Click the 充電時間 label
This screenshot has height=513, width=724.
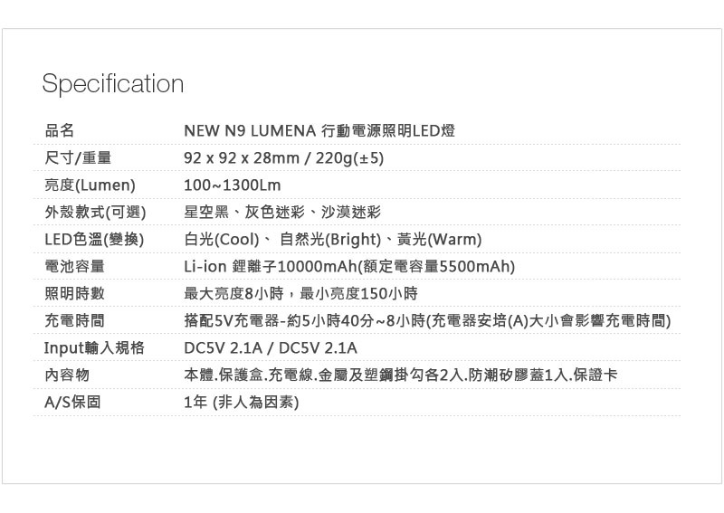[x=74, y=321]
